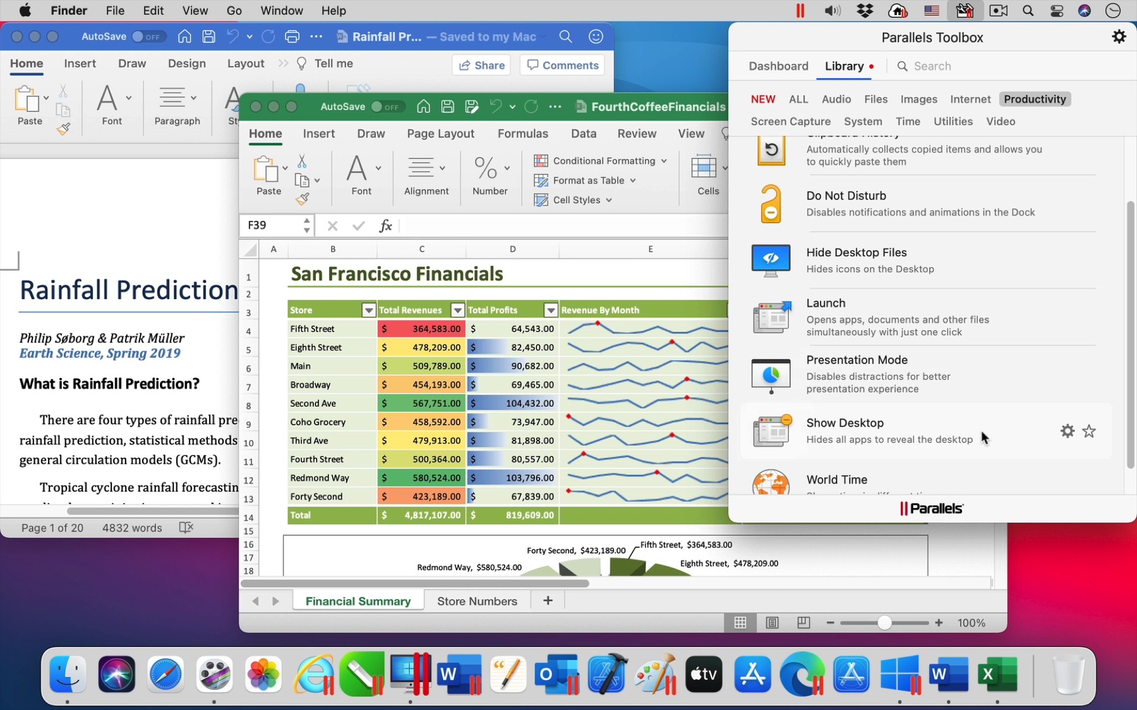Click the Conditional Formatting icon in Excel
The image size is (1137, 710).
[x=541, y=160]
